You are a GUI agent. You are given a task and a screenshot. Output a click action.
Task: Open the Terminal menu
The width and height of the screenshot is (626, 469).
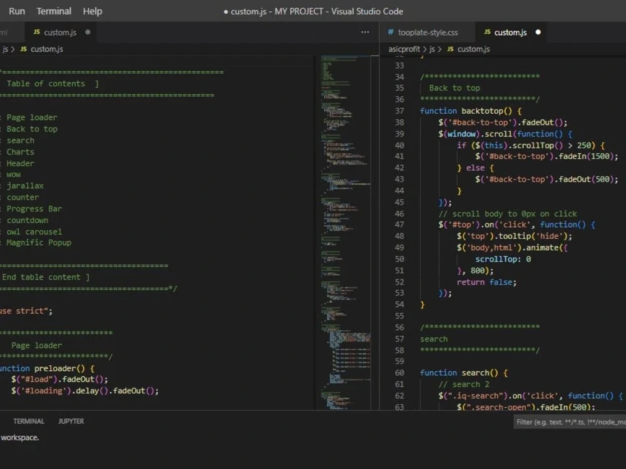[54, 11]
